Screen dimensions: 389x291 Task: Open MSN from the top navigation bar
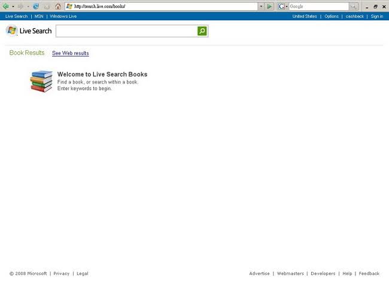pyautogui.click(x=39, y=16)
